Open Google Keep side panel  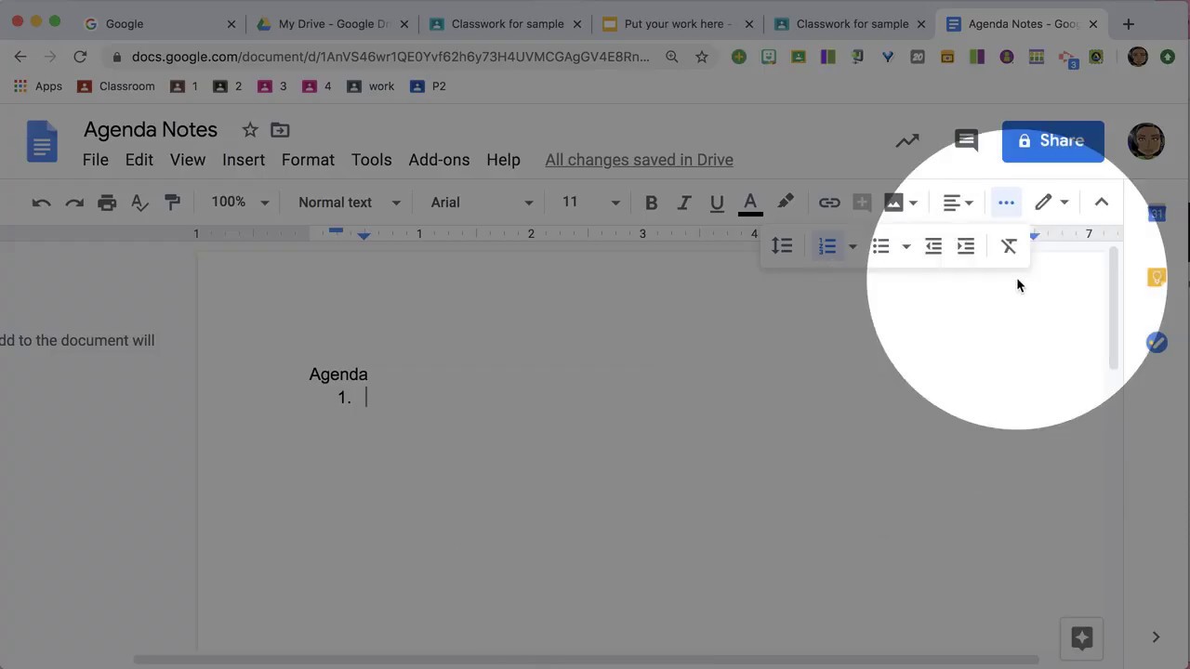pyautogui.click(x=1157, y=278)
